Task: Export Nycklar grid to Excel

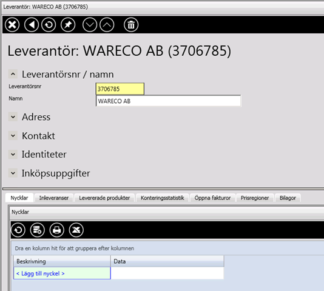Action: (x=76, y=230)
